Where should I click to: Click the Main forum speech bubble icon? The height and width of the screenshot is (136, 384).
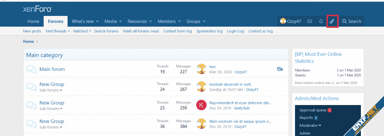pos(31,69)
